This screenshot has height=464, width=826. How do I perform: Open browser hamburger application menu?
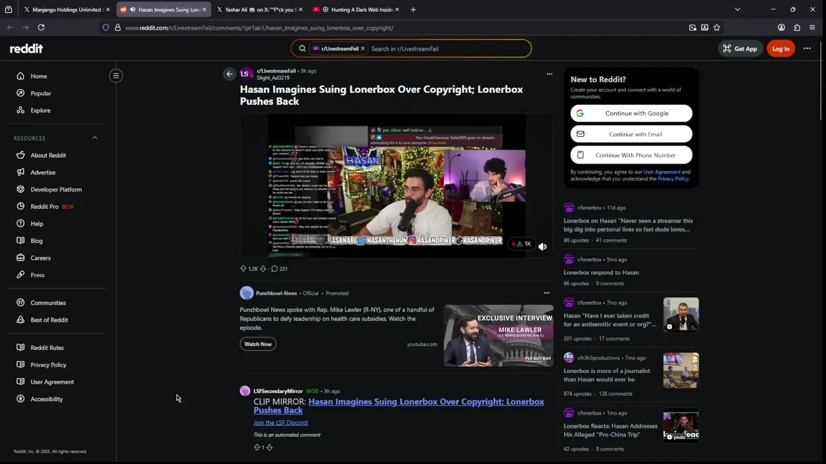tap(812, 28)
